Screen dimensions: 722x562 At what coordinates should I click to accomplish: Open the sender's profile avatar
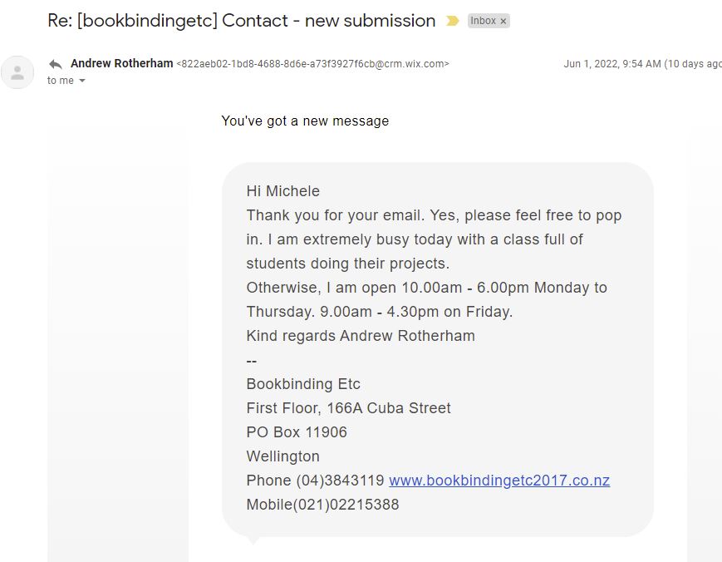pyautogui.click(x=17, y=71)
